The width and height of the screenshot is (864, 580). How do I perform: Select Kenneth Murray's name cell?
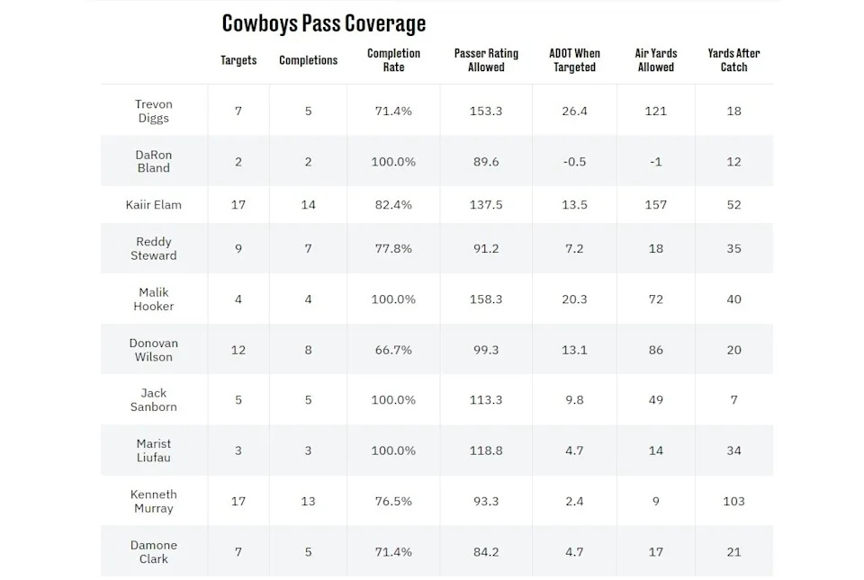(x=154, y=501)
